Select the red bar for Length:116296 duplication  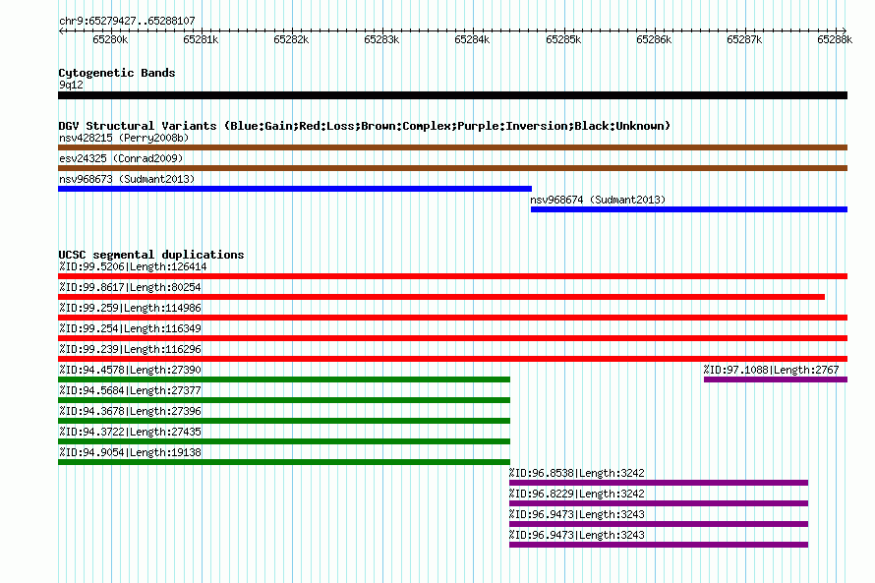pyautogui.click(x=452, y=359)
